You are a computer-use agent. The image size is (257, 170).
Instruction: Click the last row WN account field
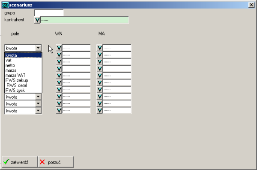click(x=76, y=111)
